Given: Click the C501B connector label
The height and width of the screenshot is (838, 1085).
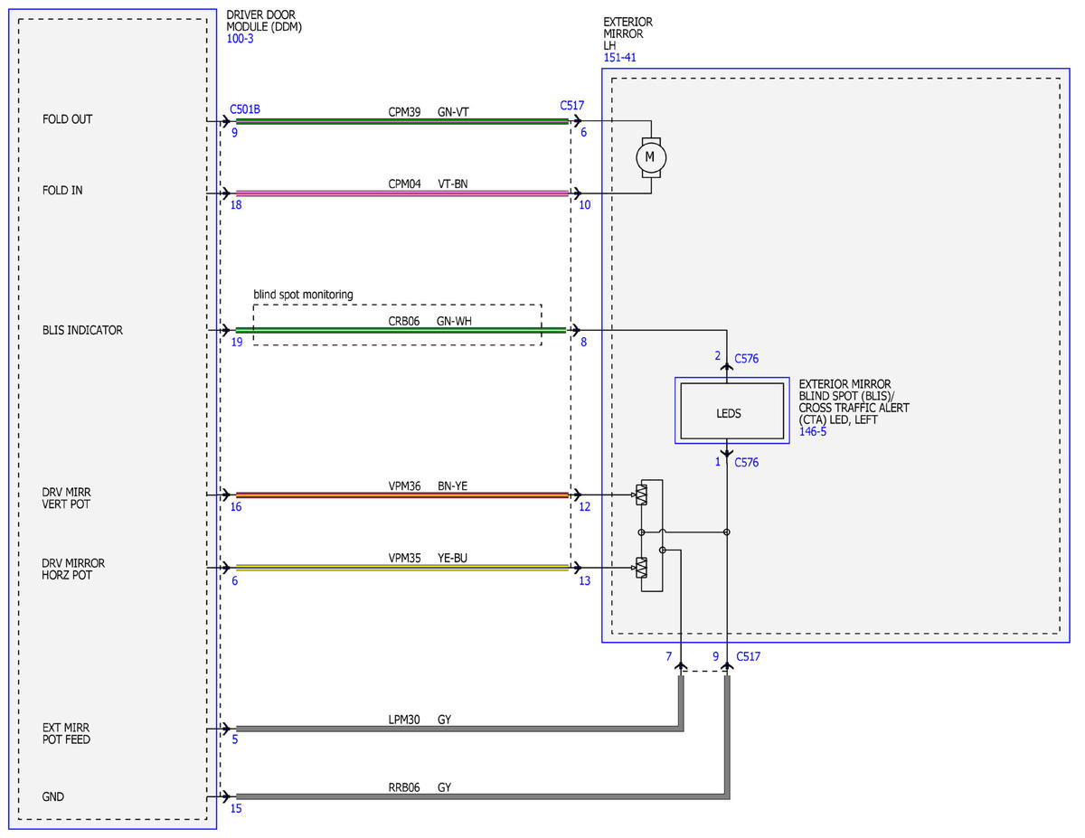Looking at the screenshot, I should click(245, 108).
